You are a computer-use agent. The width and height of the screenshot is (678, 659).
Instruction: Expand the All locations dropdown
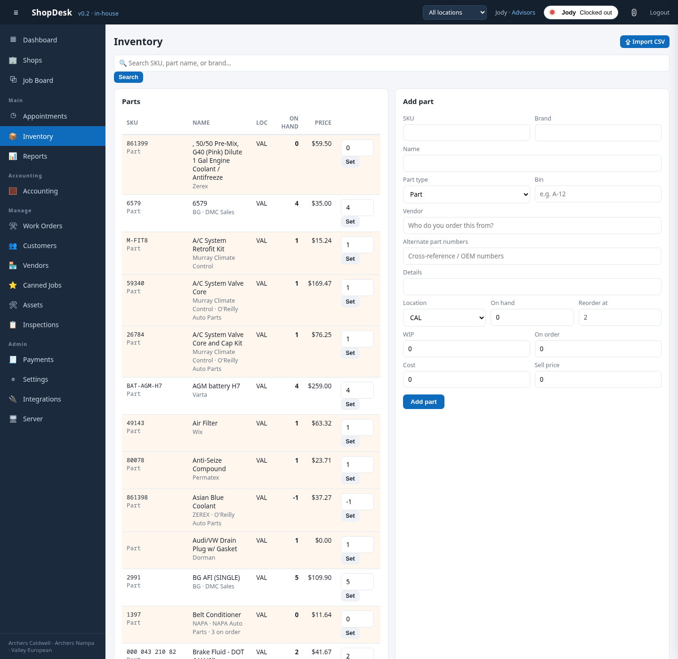point(455,12)
